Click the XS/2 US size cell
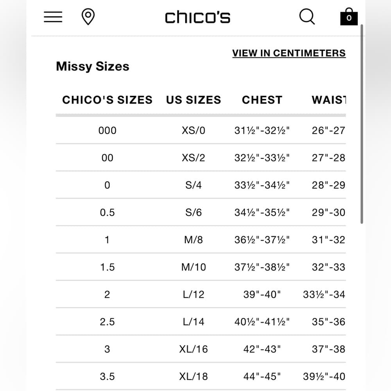This screenshot has width=391, height=391. [x=194, y=158]
